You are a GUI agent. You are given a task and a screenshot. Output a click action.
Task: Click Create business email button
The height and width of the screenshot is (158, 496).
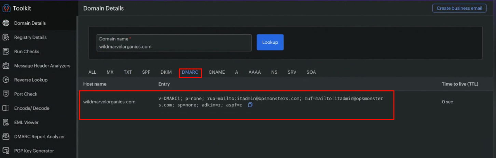459,8
